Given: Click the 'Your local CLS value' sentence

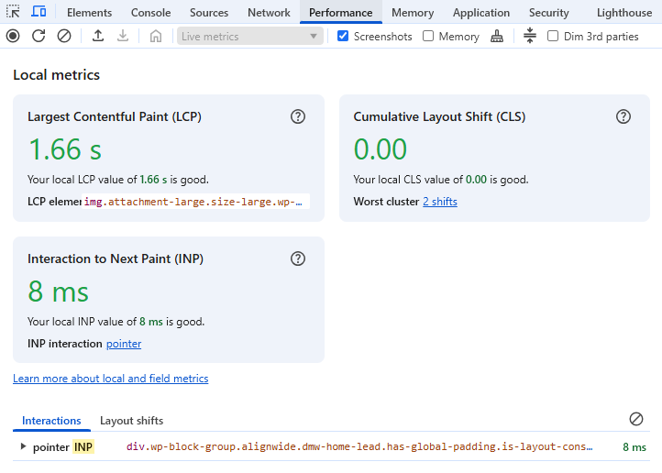Looking at the screenshot, I should click(441, 180).
